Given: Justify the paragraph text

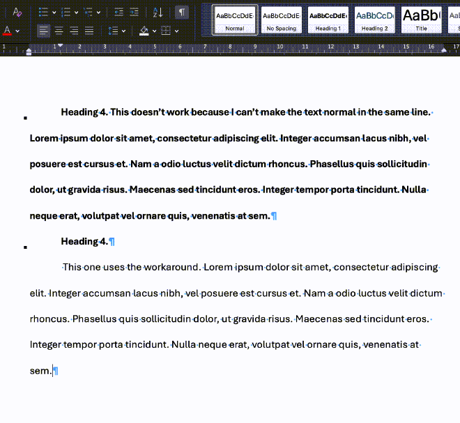Looking at the screenshot, I should pyautogui.click(x=89, y=31).
